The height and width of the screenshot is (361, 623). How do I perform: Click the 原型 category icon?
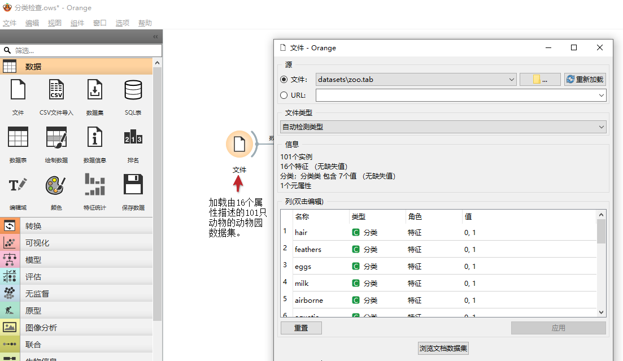pos(10,311)
